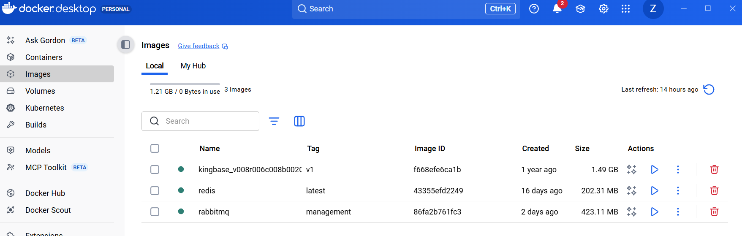Open Settings gear icon
Image resolution: width=742 pixels, height=236 pixels.
[603, 9]
